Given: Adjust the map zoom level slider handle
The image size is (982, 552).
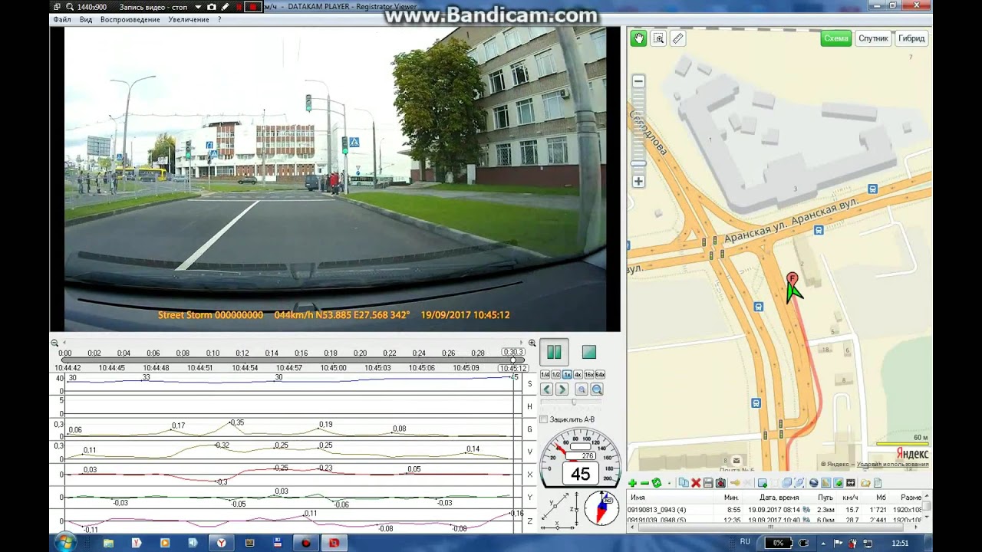Looking at the screenshot, I should 638,163.
